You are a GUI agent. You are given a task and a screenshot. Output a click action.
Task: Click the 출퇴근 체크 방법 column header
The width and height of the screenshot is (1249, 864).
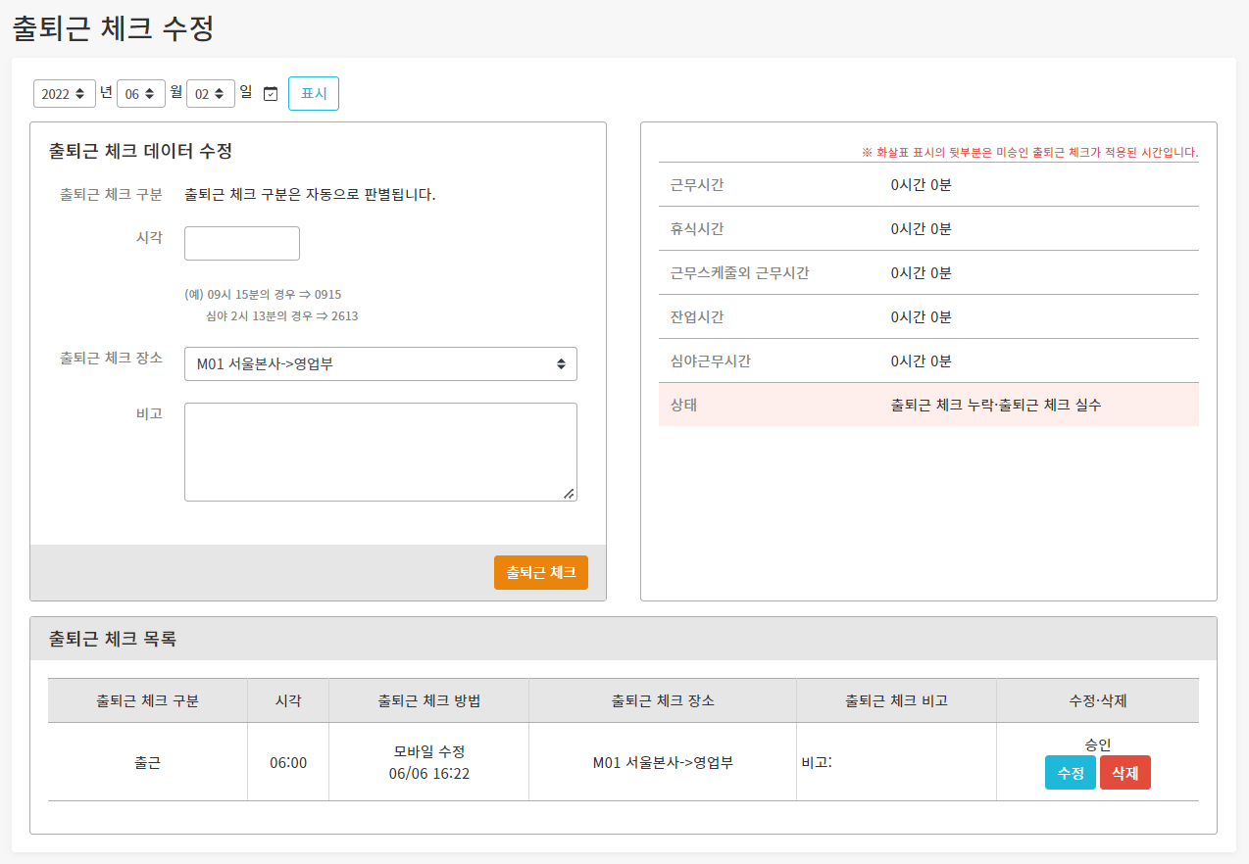(x=428, y=701)
